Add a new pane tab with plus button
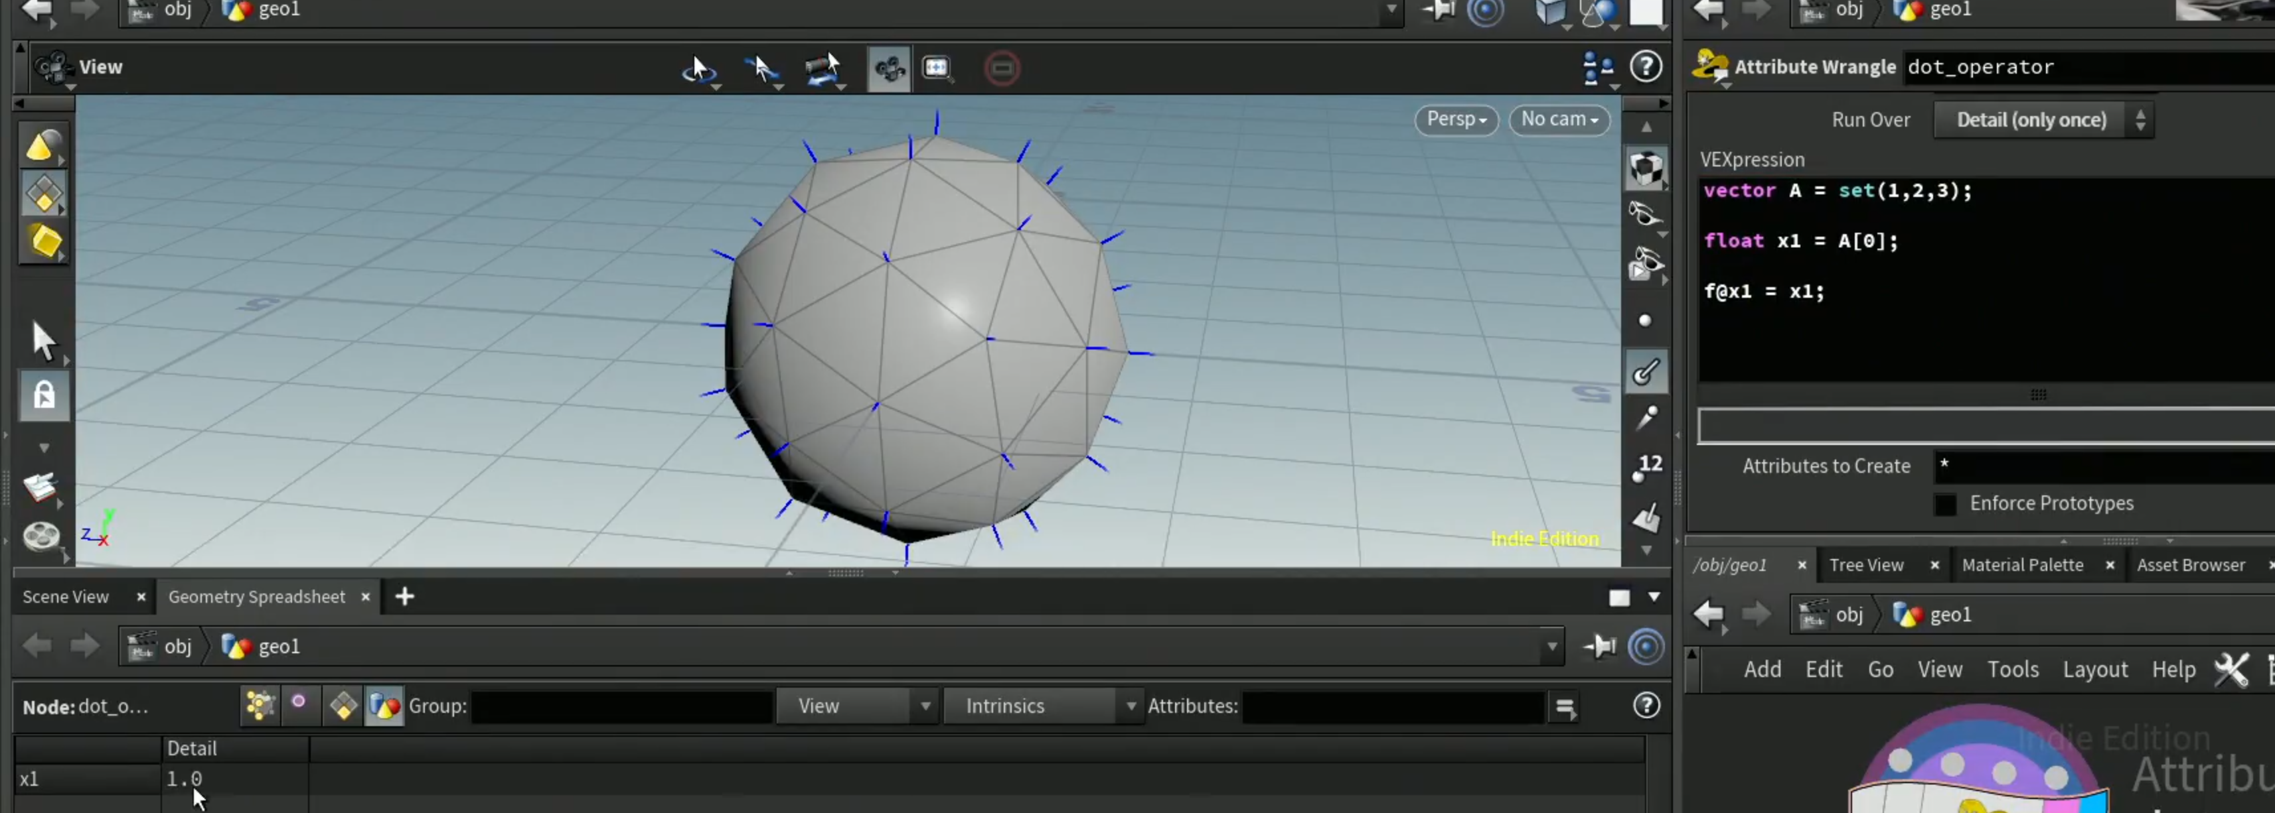This screenshot has width=2275, height=813. [x=404, y=596]
